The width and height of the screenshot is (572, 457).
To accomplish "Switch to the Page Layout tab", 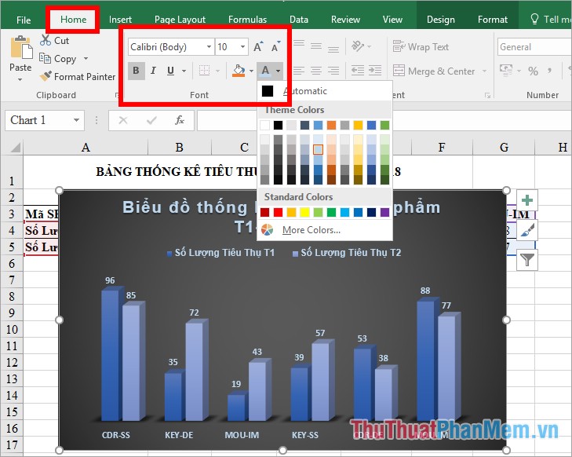I will pyautogui.click(x=180, y=20).
